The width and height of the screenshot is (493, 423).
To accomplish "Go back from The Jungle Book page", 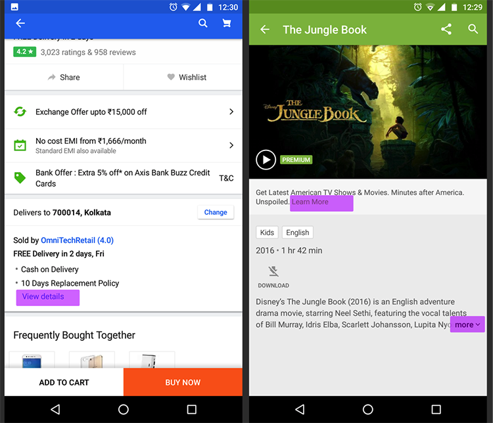I will (x=265, y=30).
